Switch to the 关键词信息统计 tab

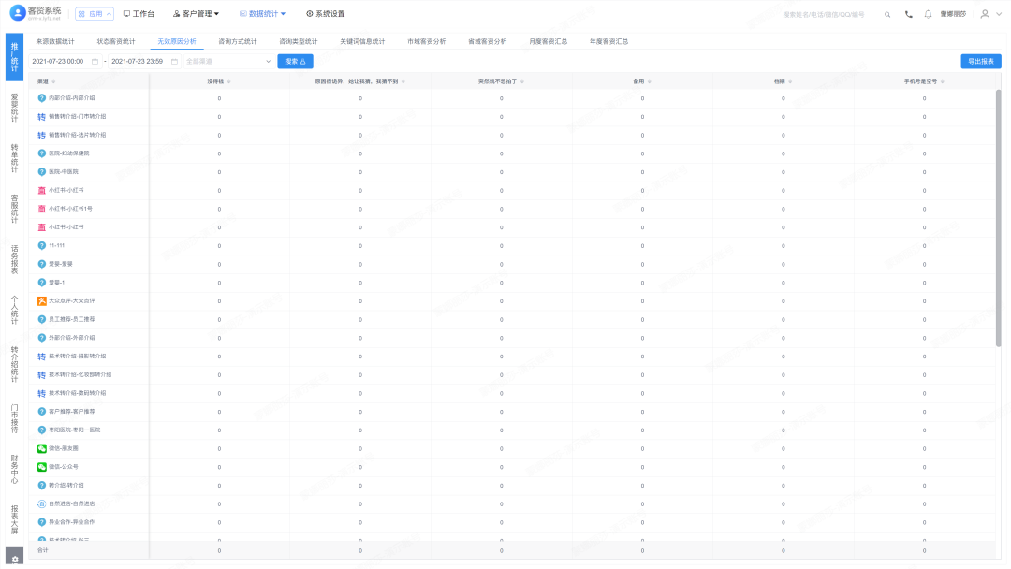362,41
